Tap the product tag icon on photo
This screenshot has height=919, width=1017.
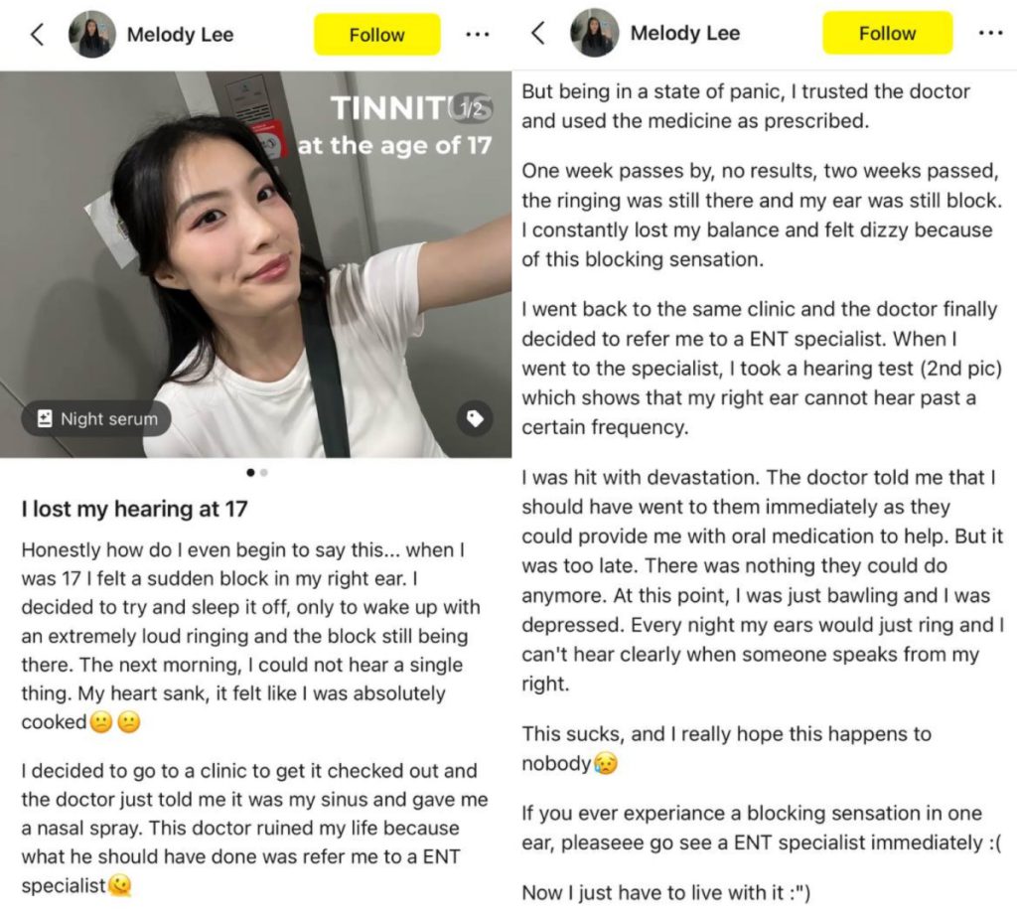click(475, 418)
